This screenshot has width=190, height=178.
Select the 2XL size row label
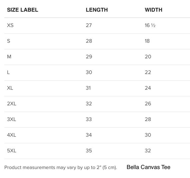pos(12,103)
